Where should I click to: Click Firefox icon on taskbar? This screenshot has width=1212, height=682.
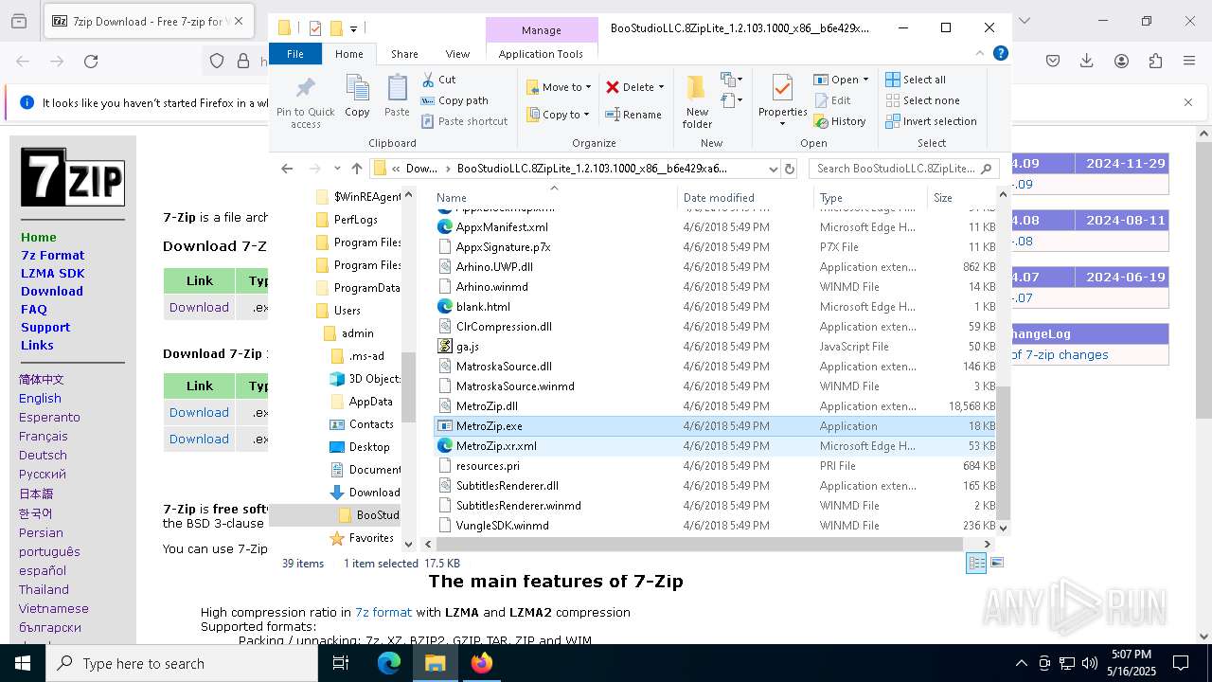click(x=482, y=663)
